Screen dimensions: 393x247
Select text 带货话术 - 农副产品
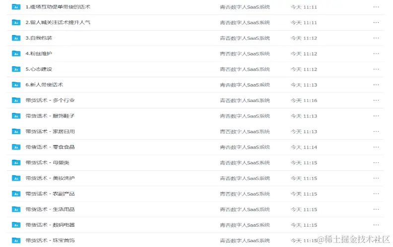point(50,194)
